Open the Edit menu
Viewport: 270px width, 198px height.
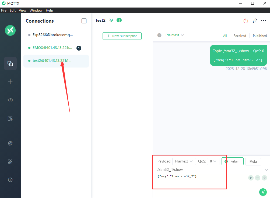click(x=13, y=10)
